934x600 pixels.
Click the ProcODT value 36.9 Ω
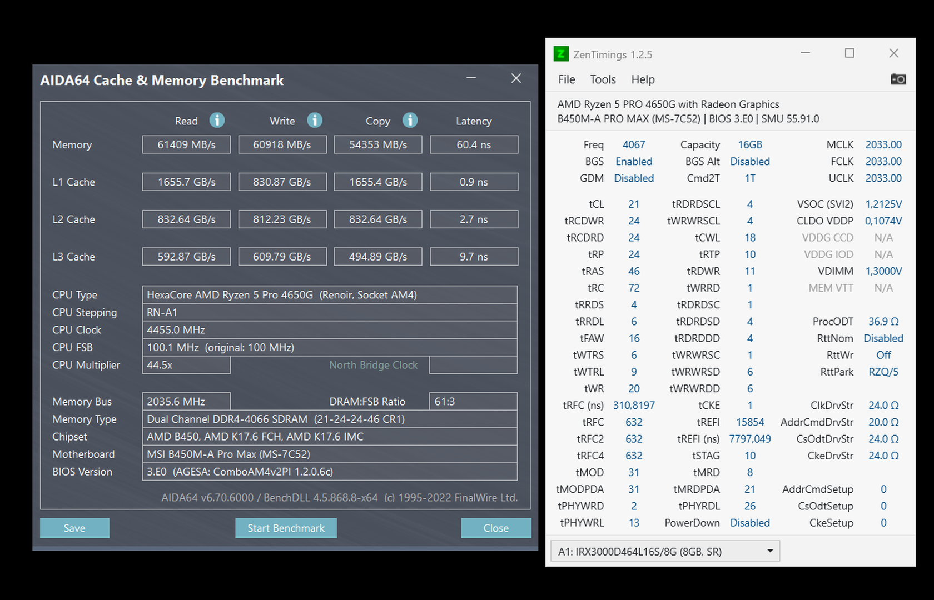coord(883,322)
